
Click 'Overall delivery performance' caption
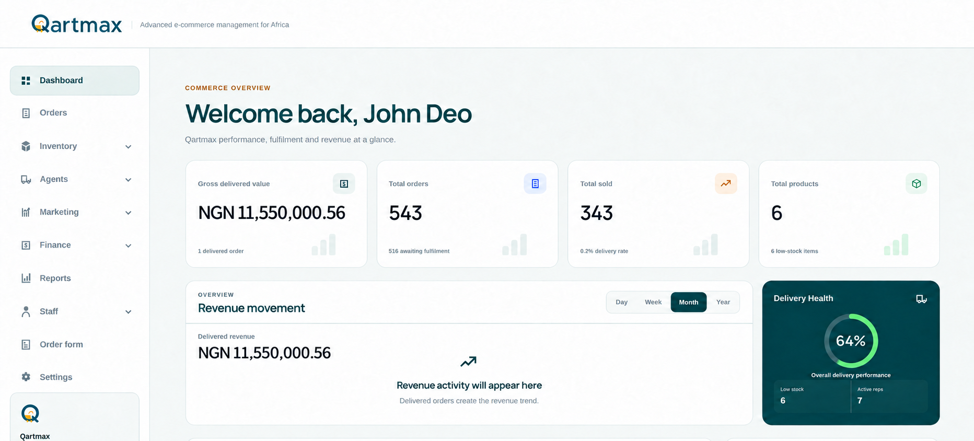(x=851, y=375)
